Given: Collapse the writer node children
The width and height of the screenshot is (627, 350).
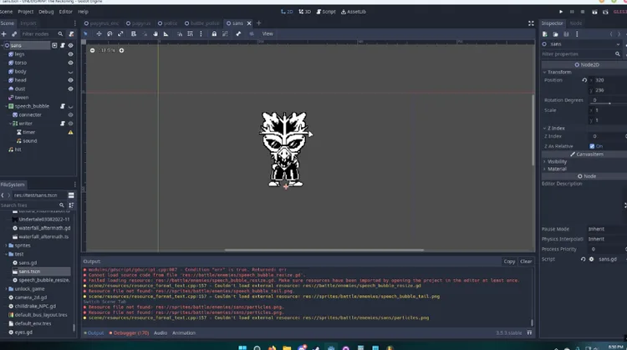Looking at the screenshot, I should 10,124.
